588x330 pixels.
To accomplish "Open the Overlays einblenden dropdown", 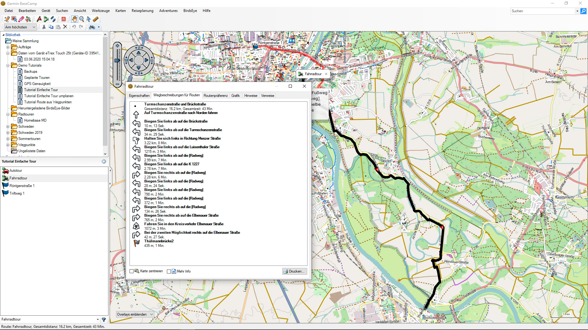I will point(135,314).
